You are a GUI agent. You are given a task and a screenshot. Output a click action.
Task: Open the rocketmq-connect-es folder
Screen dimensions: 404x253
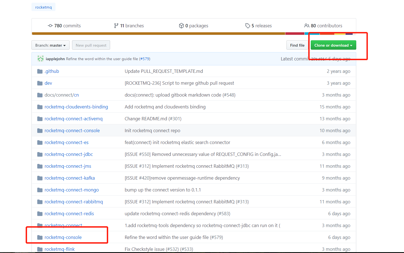coord(67,142)
